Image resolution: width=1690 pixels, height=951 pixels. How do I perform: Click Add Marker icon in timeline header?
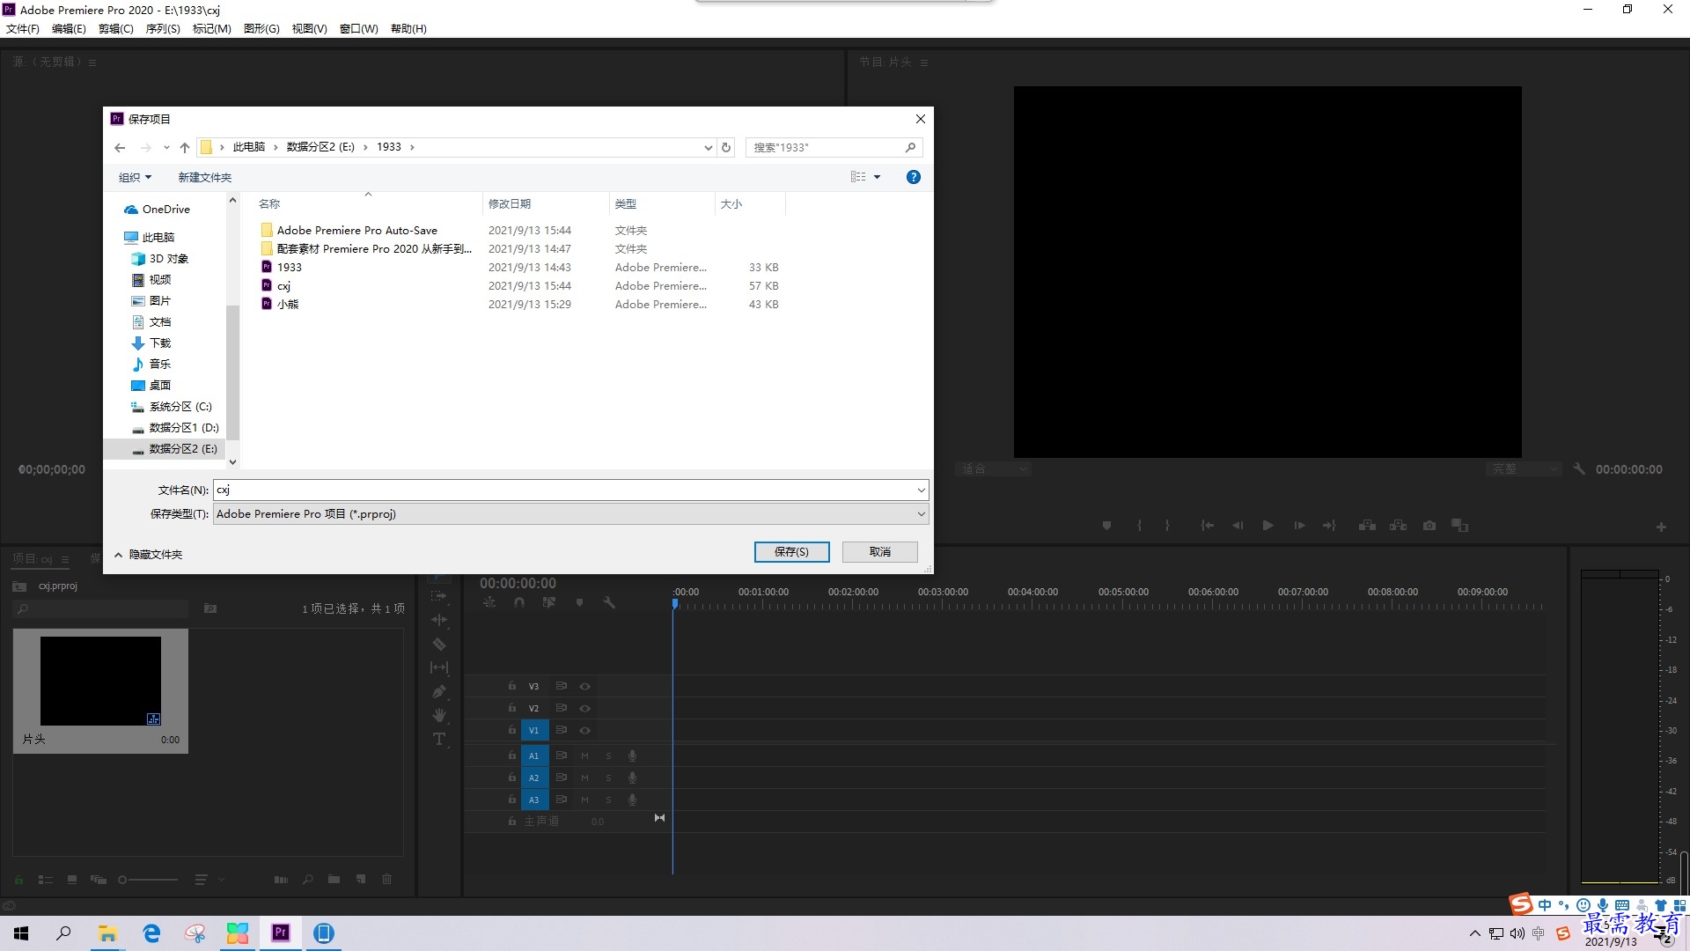[x=579, y=602]
